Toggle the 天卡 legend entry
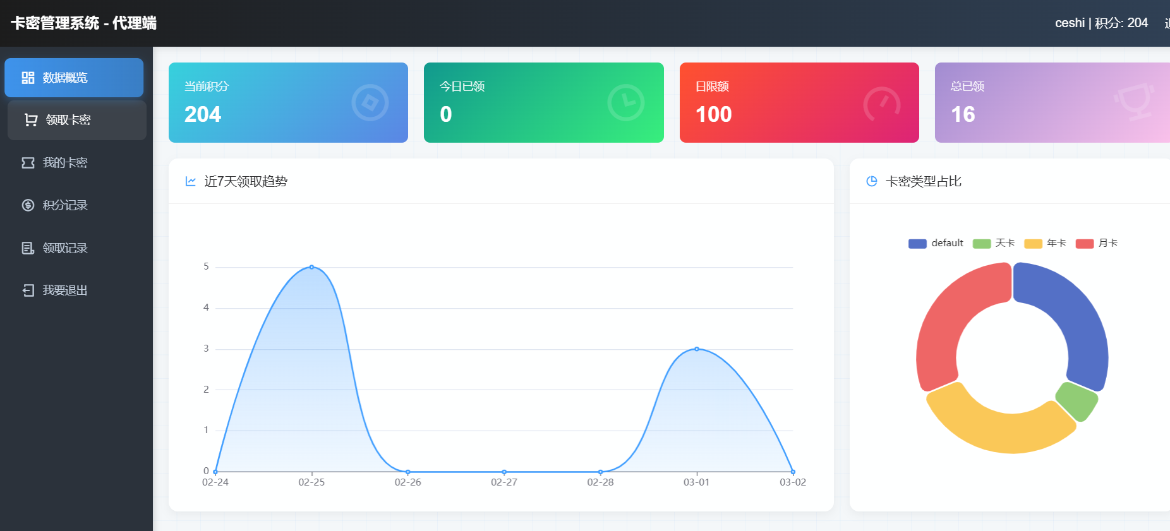 994,244
